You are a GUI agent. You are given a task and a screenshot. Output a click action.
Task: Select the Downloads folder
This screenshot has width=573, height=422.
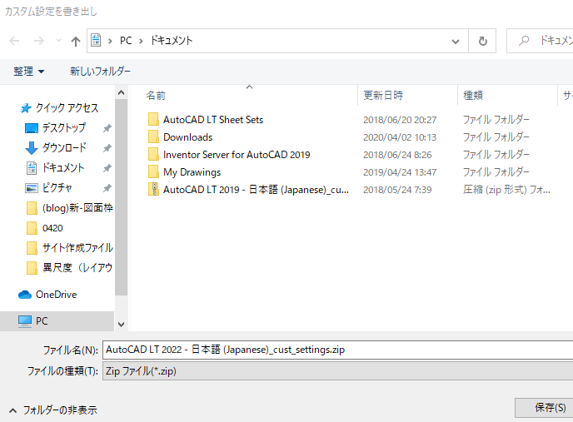click(188, 137)
